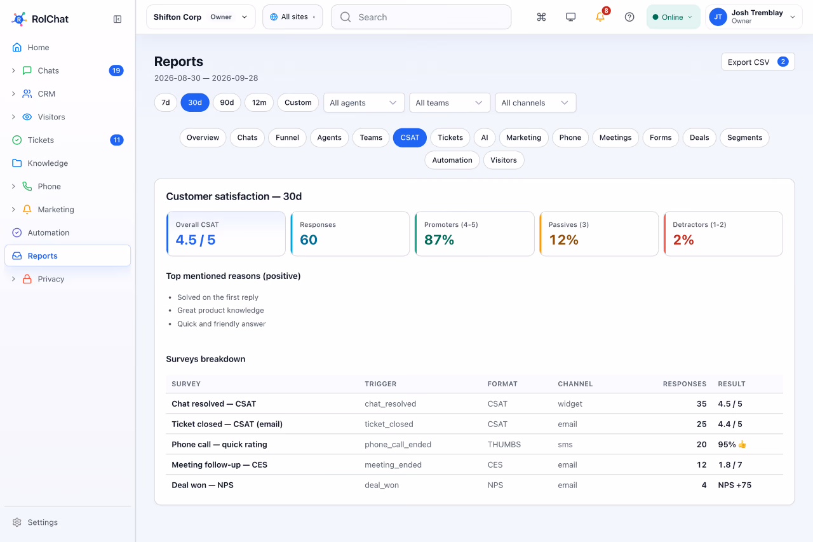Click the Tickets checkmark circle icon

coord(17,140)
